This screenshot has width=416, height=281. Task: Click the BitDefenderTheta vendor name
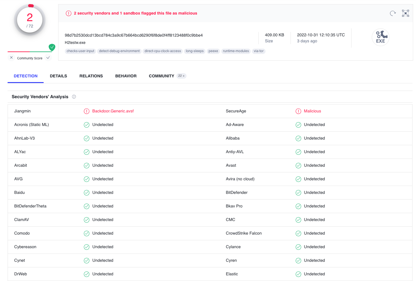click(x=30, y=206)
